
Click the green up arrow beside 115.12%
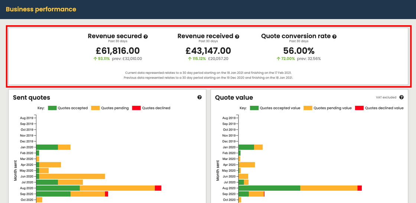(189, 59)
